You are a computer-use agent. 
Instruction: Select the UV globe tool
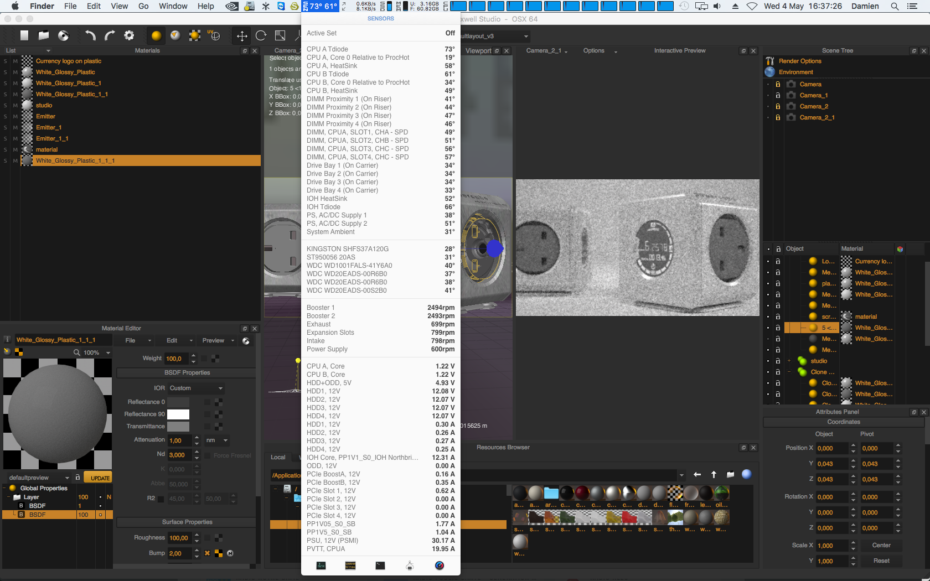tap(214, 36)
